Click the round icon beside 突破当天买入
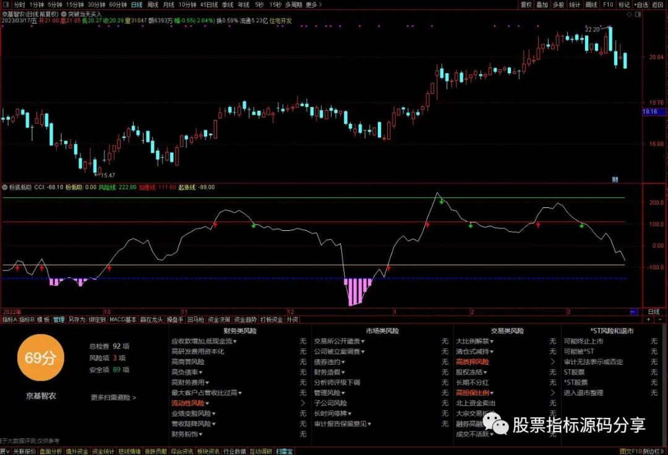668x455 pixels. tap(64, 14)
